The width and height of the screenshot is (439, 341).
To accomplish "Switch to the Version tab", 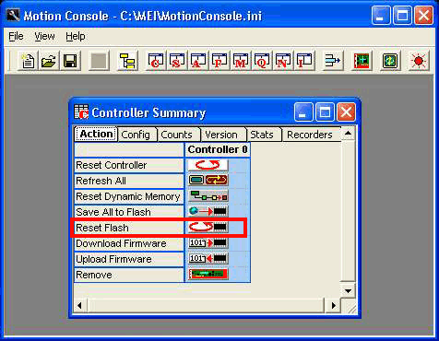I will click(221, 135).
